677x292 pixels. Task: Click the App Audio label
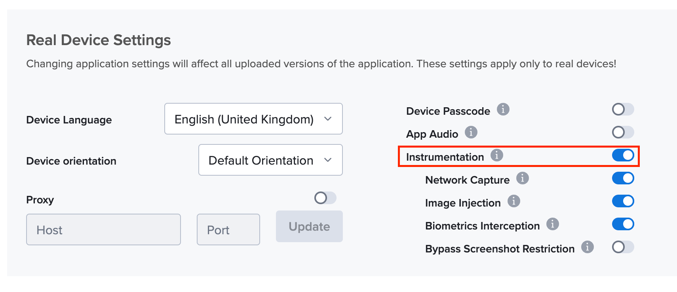pos(433,134)
